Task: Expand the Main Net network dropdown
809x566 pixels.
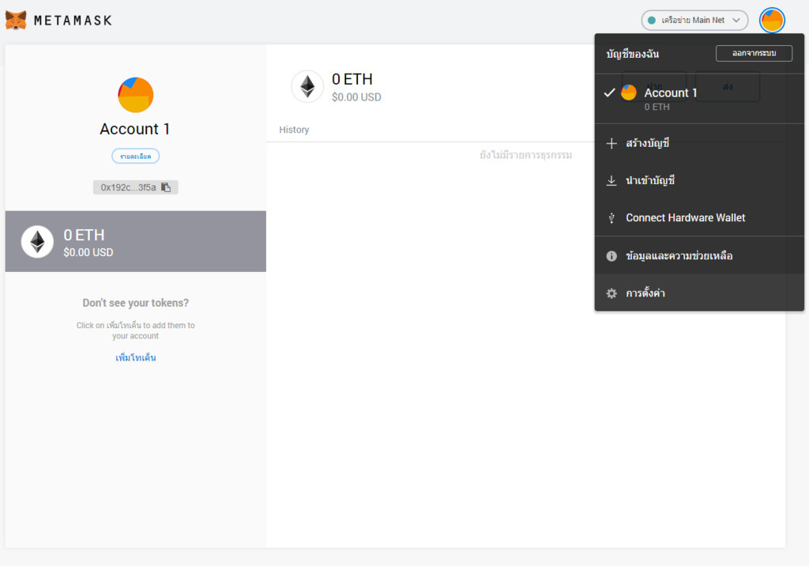Action: 694,21
